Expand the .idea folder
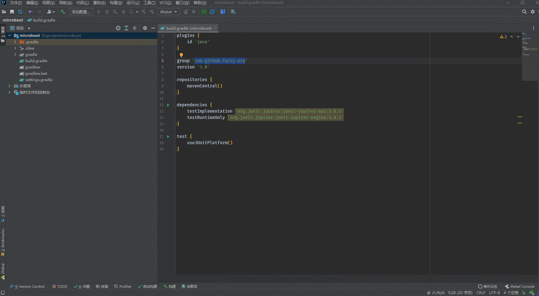 (x=15, y=48)
